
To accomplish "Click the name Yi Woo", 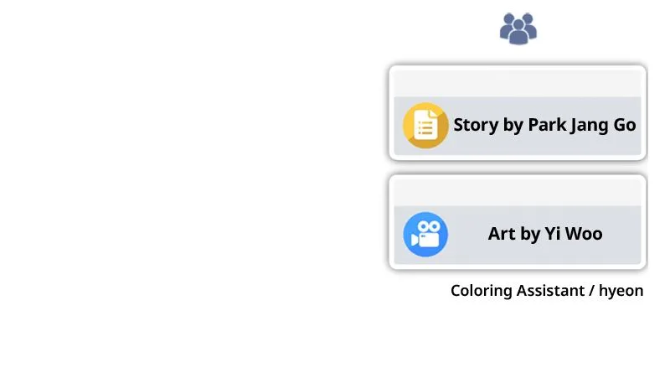I will tap(574, 234).
